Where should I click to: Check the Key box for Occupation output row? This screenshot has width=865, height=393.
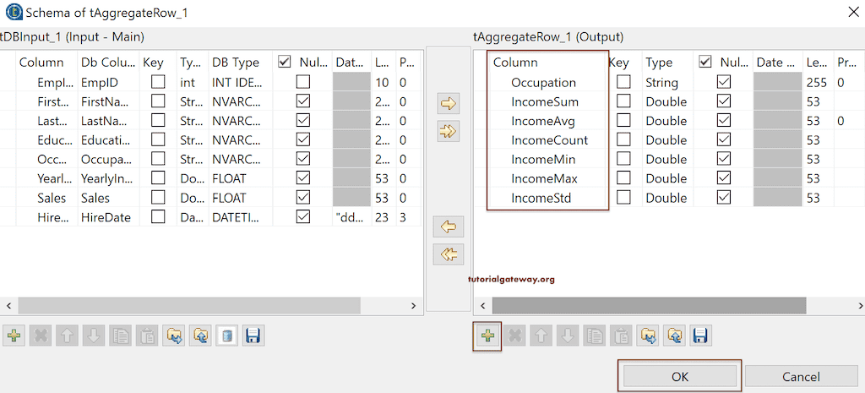pyautogui.click(x=623, y=83)
